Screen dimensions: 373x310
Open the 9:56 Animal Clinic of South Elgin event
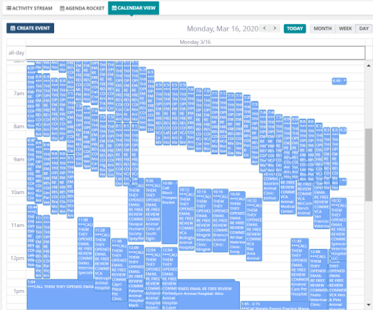click(152, 210)
